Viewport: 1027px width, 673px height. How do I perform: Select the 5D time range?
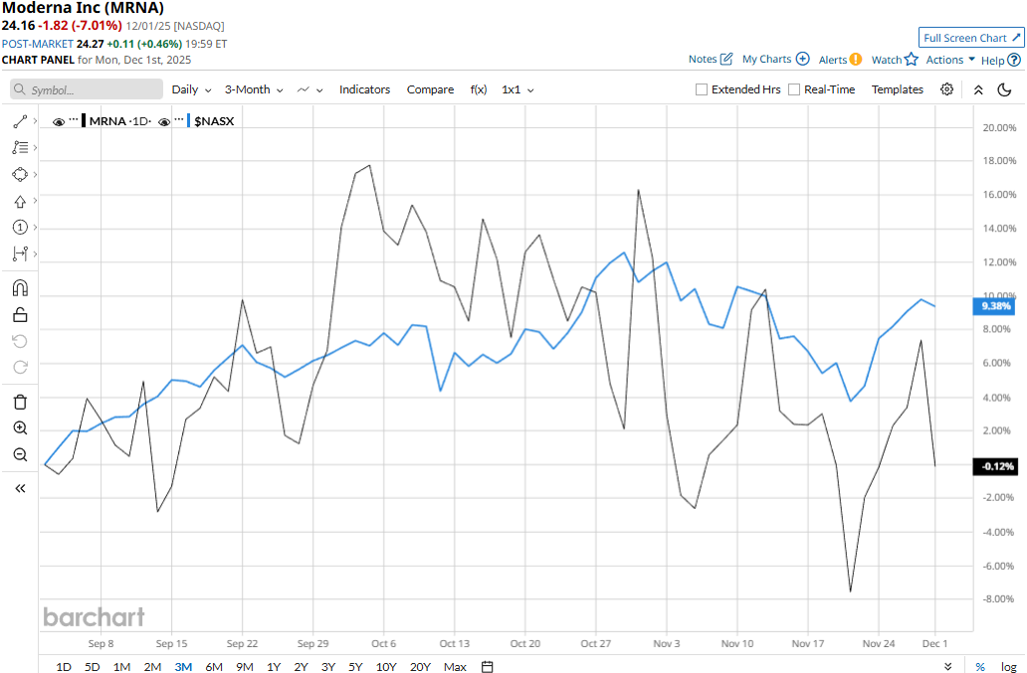93,666
